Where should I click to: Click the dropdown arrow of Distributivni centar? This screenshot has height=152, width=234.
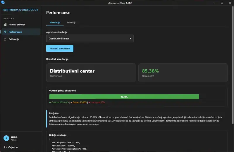point(130,39)
